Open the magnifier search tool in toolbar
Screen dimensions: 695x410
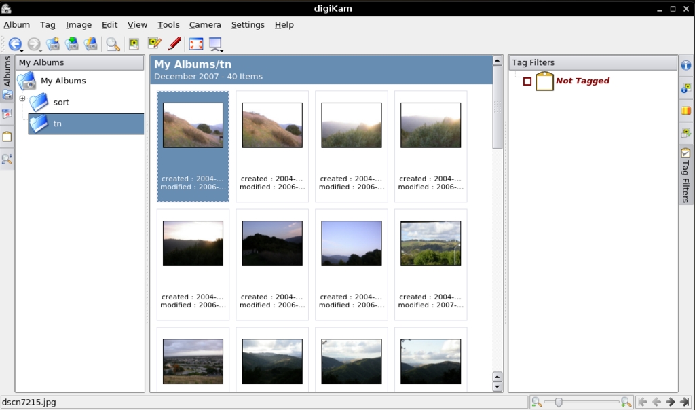pyautogui.click(x=113, y=44)
